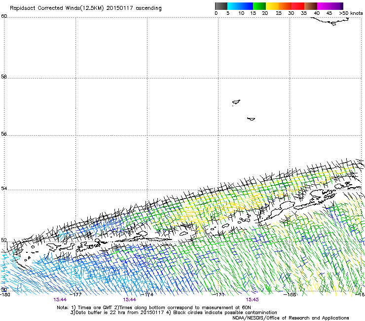Click the longitude label -180

5,295
